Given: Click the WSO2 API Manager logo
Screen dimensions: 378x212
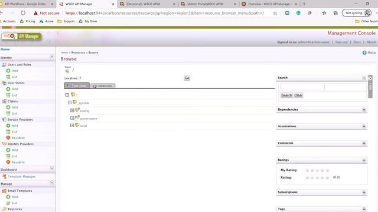Looking at the screenshot, I should pyautogui.click(x=21, y=37).
